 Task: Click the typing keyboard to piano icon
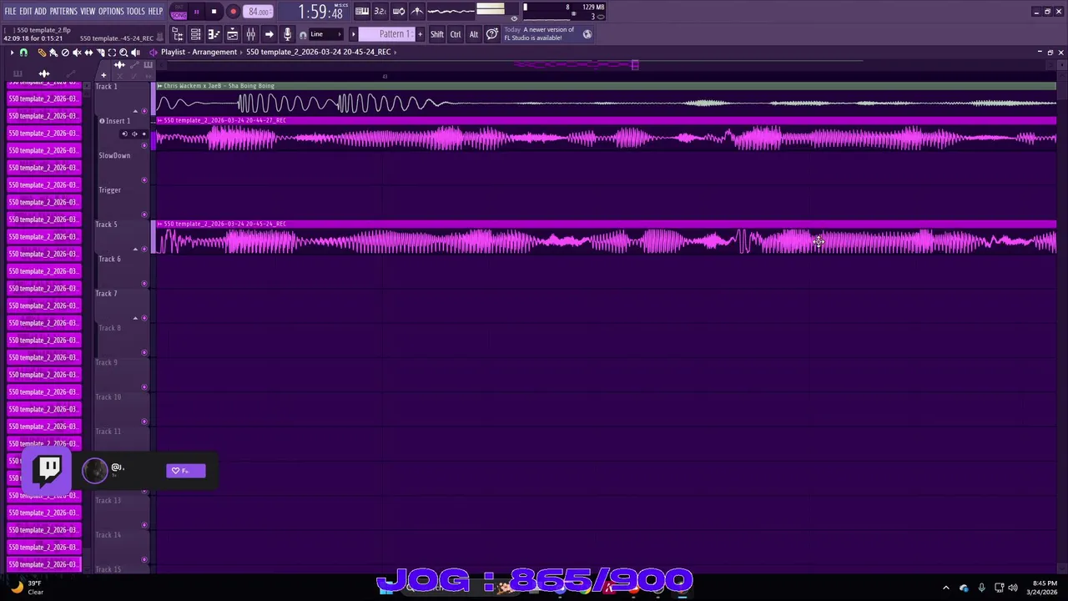pyautogui.click(x=361, y=11)
